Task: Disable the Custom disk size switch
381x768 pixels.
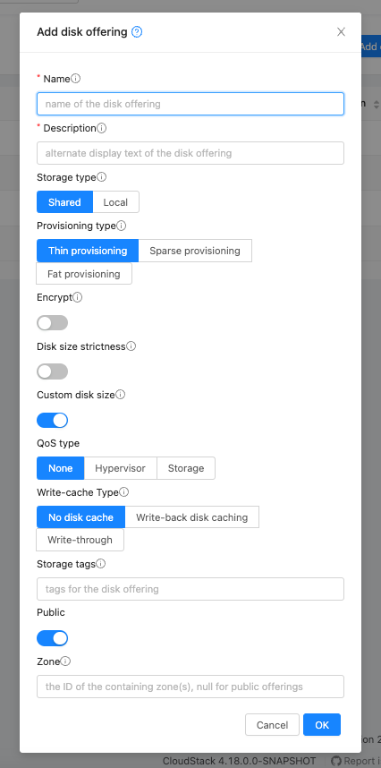Action: pyautogui.click(x=53, y=420)
